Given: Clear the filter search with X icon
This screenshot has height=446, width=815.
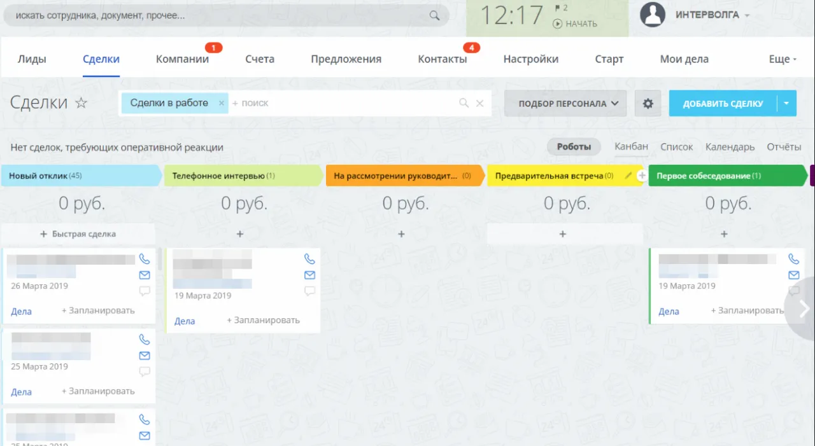Looking at the screenshot, I should (480, 103).
